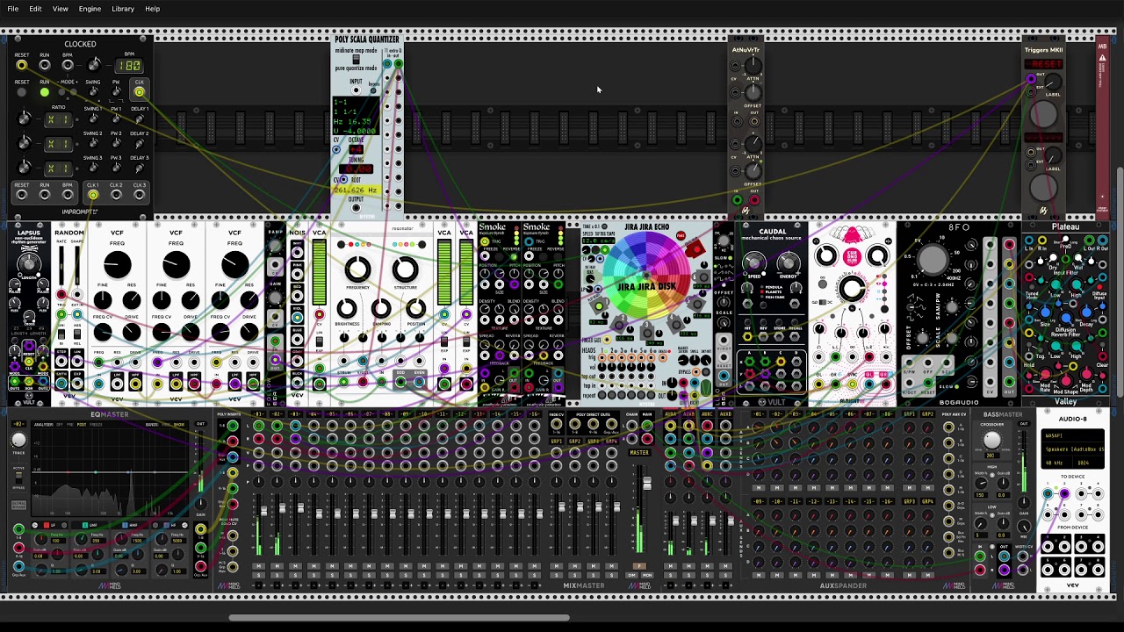Click the SWING 1 knob on Clocked
The height and width of the screenshot is (632, 1124).
coord(93,118)
